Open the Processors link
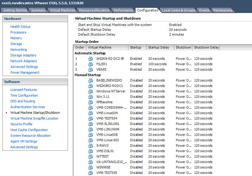The width and height of the screenshot is (252, 176). click(x=18, y=32)
